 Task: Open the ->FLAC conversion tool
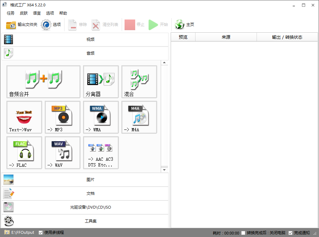point(24,153)
